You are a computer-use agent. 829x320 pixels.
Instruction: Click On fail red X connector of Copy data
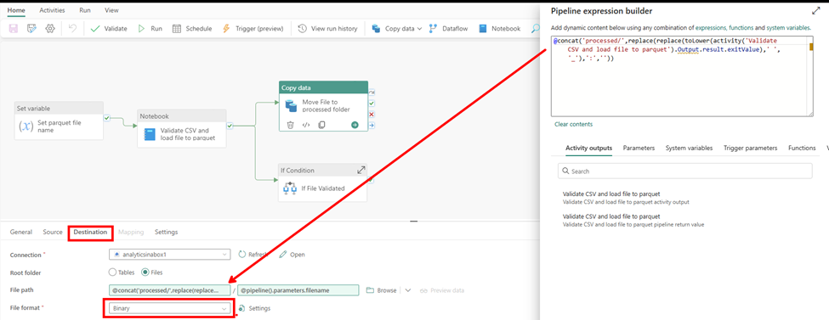(372, 114)
